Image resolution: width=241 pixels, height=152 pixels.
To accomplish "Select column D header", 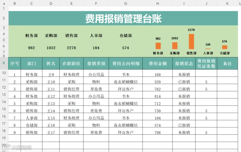I will 51,3.
